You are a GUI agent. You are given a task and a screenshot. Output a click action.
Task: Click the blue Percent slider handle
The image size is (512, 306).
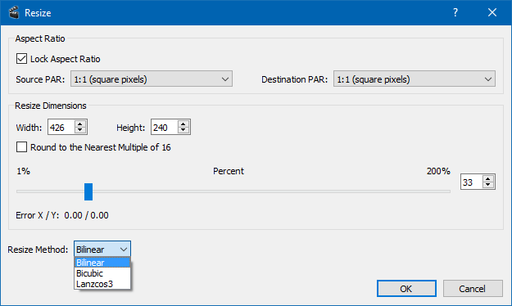[x=88, y=191]
